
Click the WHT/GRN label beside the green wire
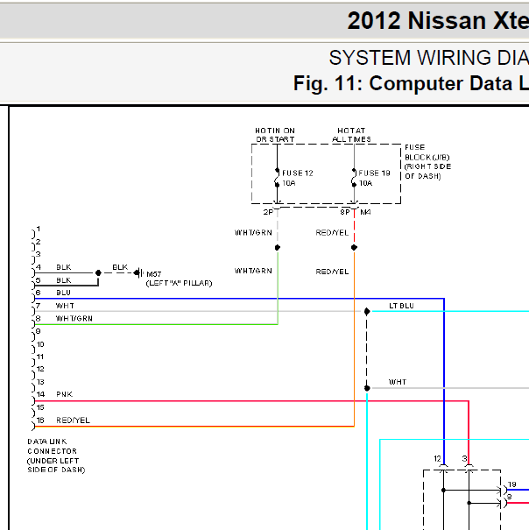point(253,271)
